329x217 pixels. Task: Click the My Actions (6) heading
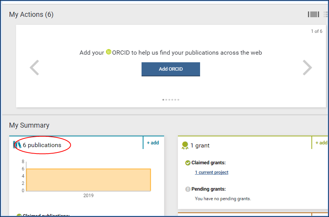pyautogui.click(x=31, y=15)
